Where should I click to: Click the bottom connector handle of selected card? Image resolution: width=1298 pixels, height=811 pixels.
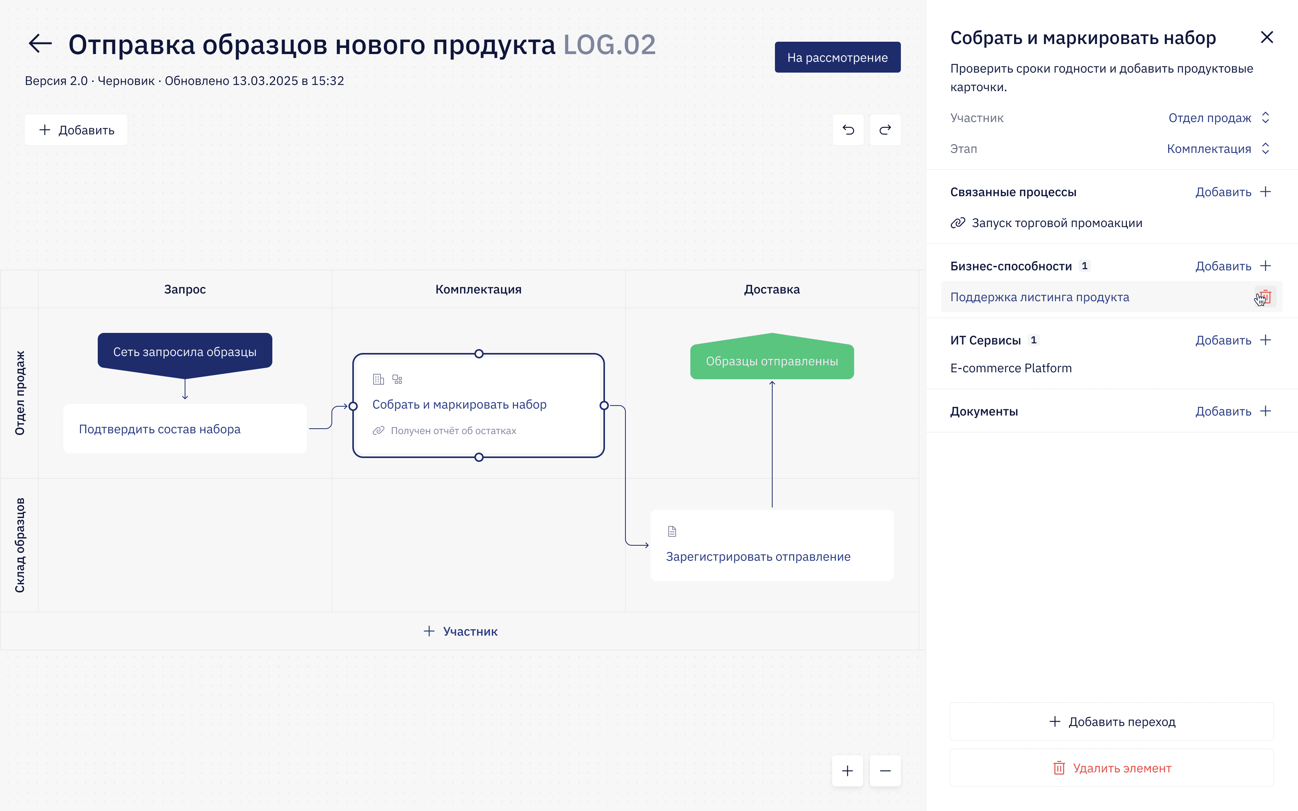(479, 457)
